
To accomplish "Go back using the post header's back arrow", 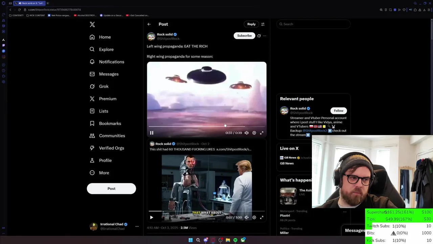I will [x=149, y=24].
